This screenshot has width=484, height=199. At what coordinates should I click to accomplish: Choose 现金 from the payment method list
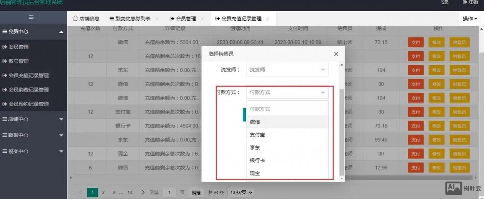pos(287,173)
